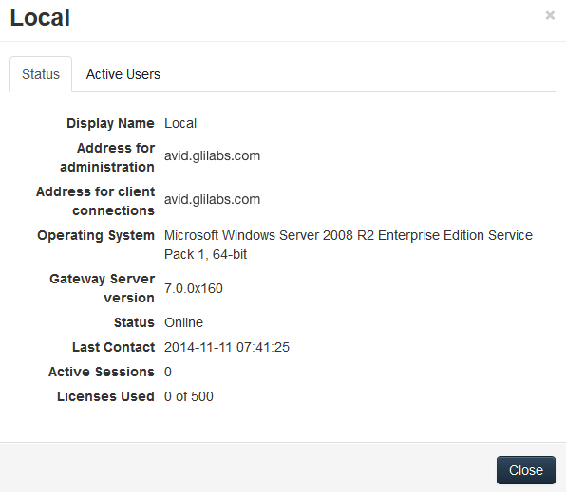Click the Display Name value Local
The image size is (566, 492).
[x=180, y=123]
